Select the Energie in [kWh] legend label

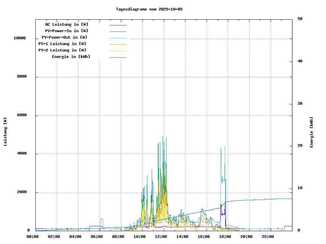tap(71, 57)
